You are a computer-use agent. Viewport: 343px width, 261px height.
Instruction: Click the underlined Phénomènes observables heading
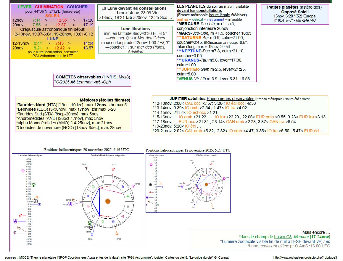pyautogui.click(x=230, y=99)
